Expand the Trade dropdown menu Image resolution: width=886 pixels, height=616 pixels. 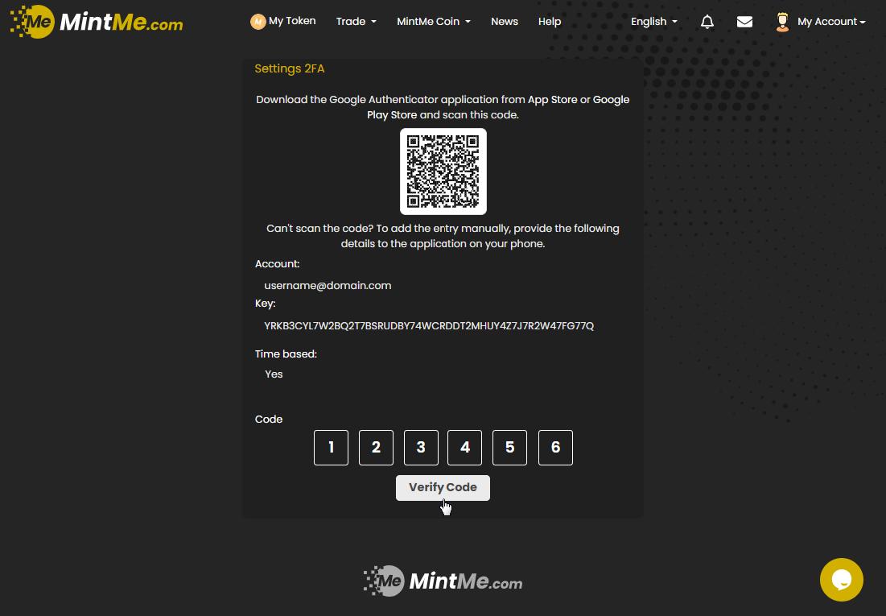pos(356,22)
